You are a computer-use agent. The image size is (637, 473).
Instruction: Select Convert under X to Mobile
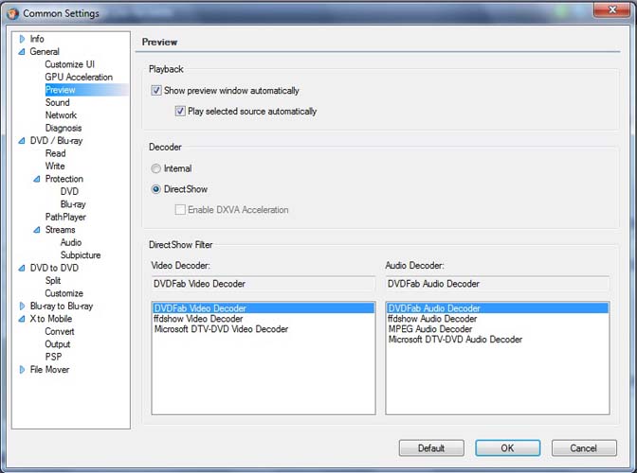[x=60, y=331]
